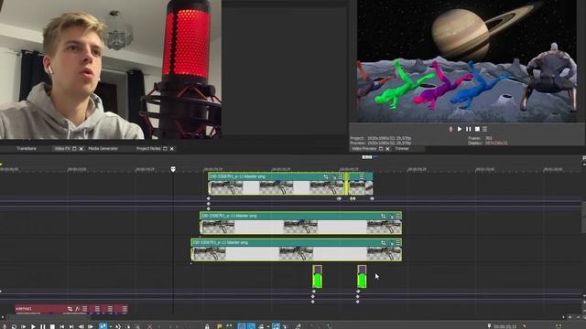
Task: Click the red Delete X icon
Action: click(149, 326)
